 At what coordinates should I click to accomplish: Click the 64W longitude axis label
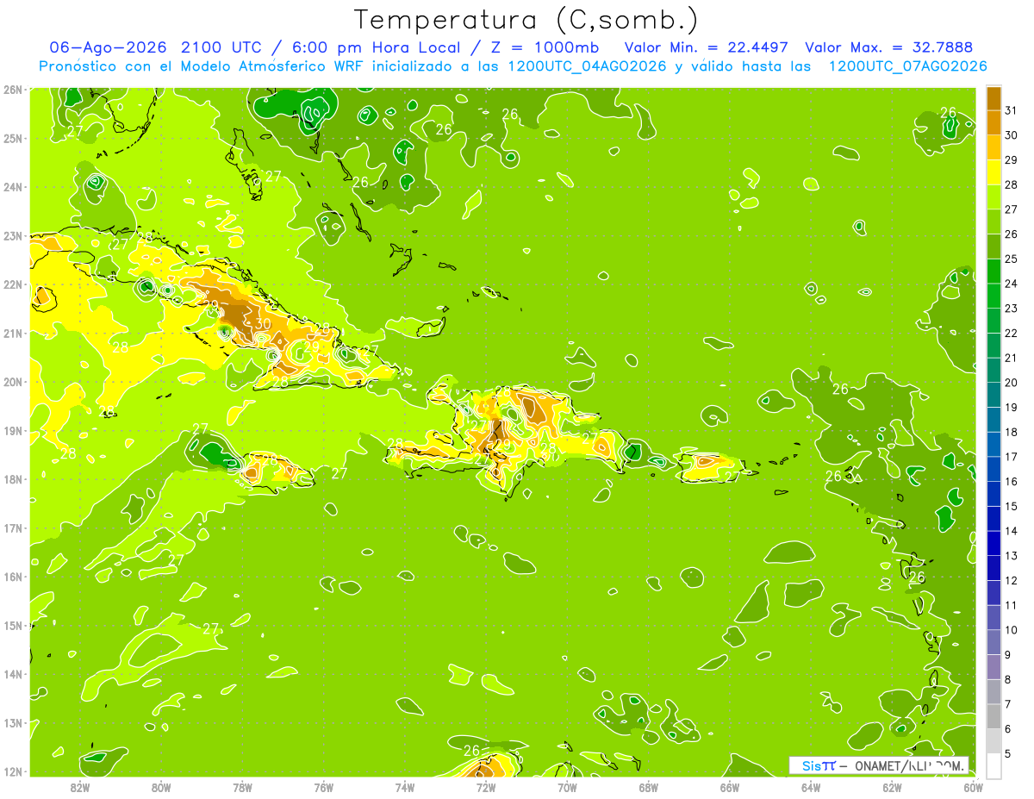click(811, 787)
